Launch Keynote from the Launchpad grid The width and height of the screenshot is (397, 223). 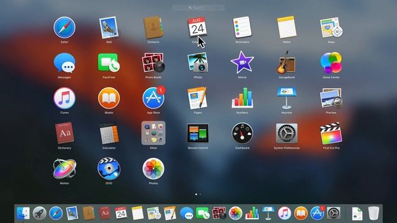click(287, 98)
